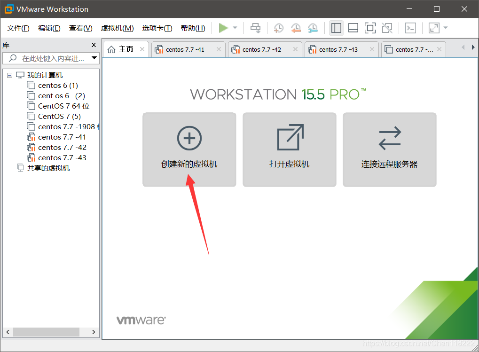Open the 文件(F) menu
The image size is (479, 352).
pos(18,28)
